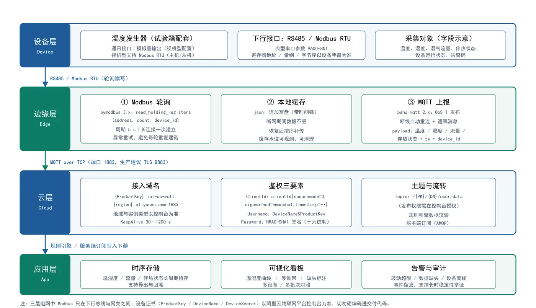Click the text 典型串口参数 9600-8N1
536x308 pixels.
(x=302, y=49)
